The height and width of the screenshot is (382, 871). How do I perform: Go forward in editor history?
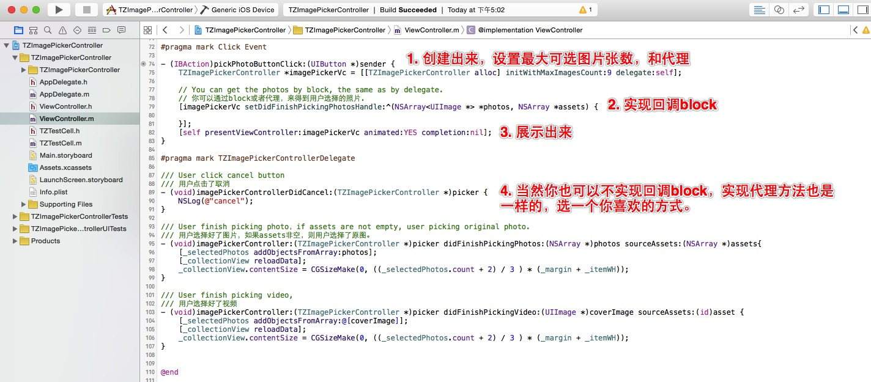pos(182,30)
